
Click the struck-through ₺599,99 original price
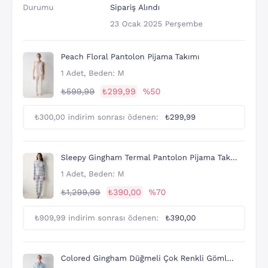(x=77, y=92)
